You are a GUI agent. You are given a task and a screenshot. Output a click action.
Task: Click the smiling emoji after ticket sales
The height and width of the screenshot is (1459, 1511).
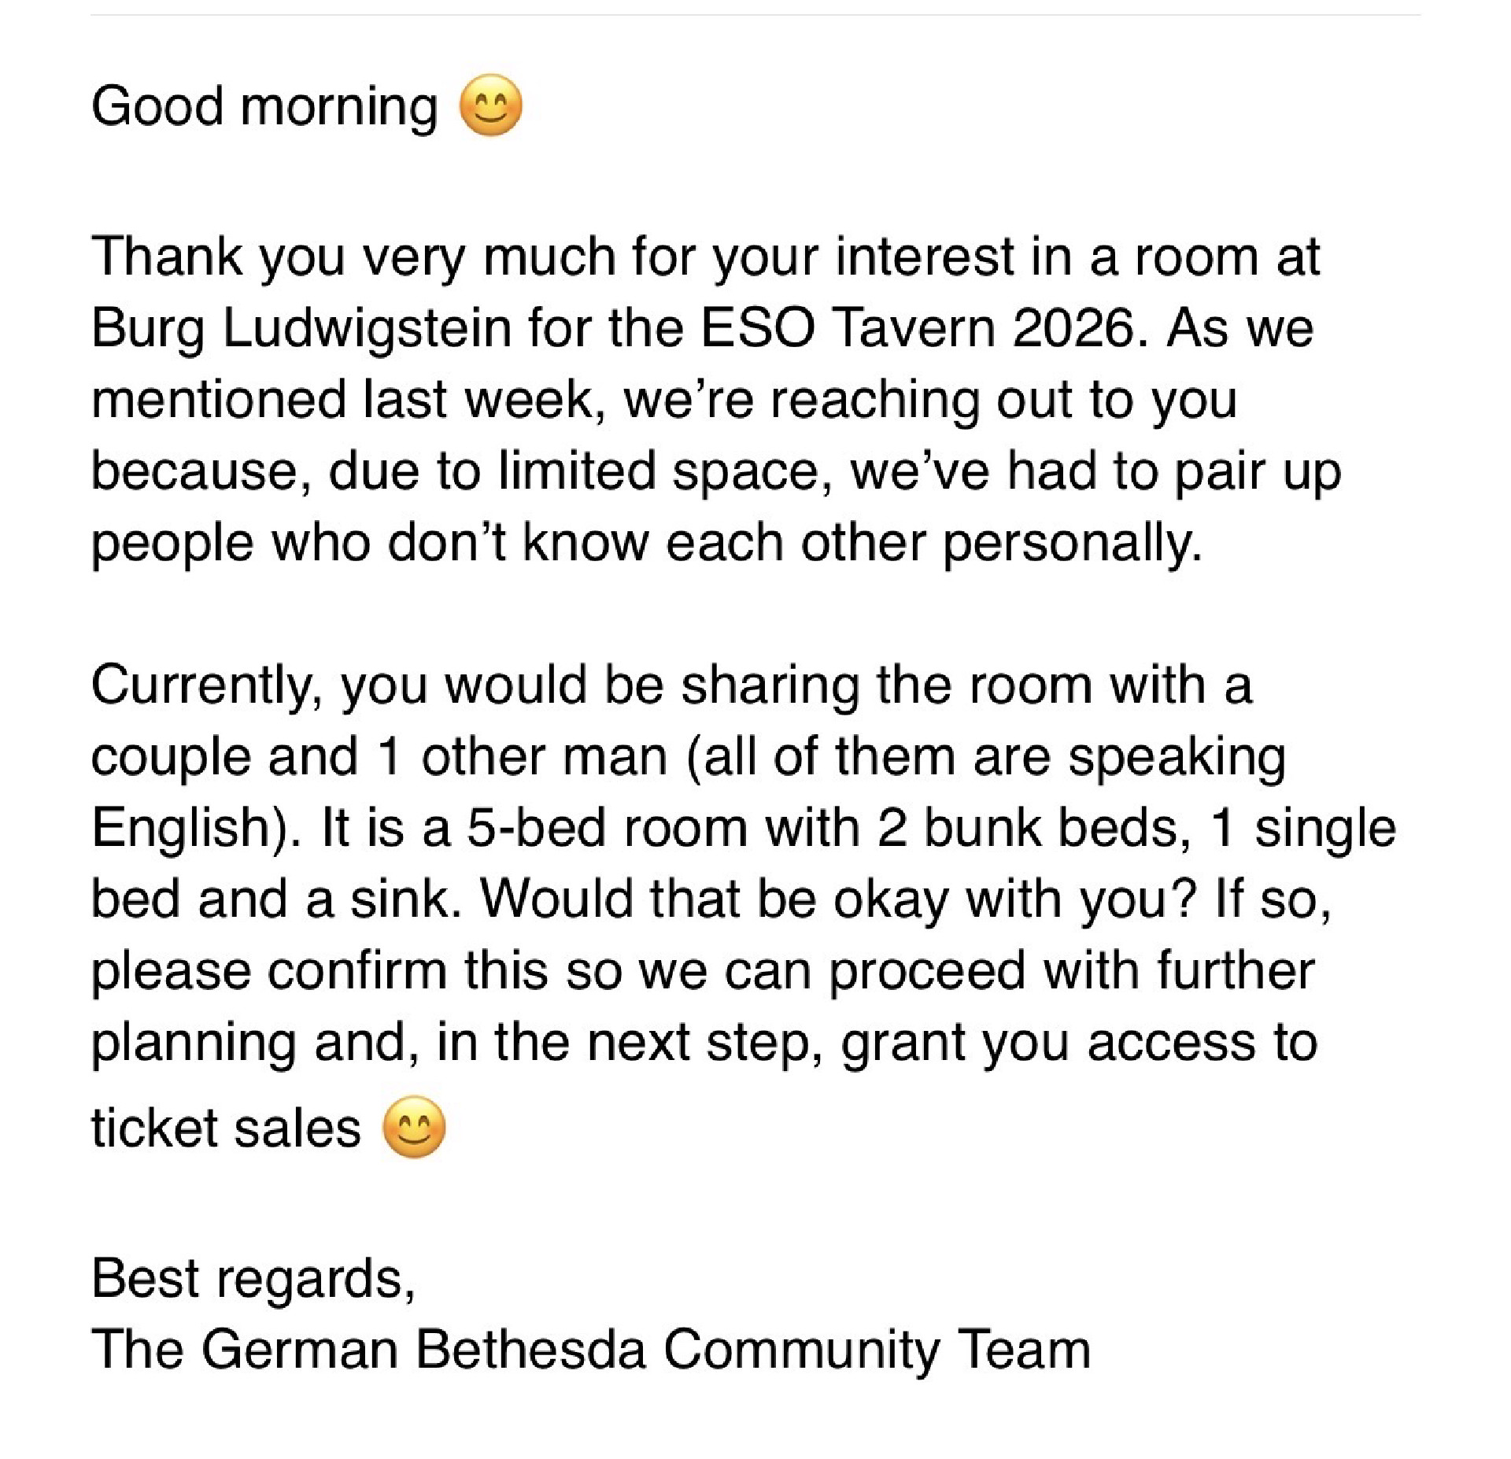[x=414, y=1127]
